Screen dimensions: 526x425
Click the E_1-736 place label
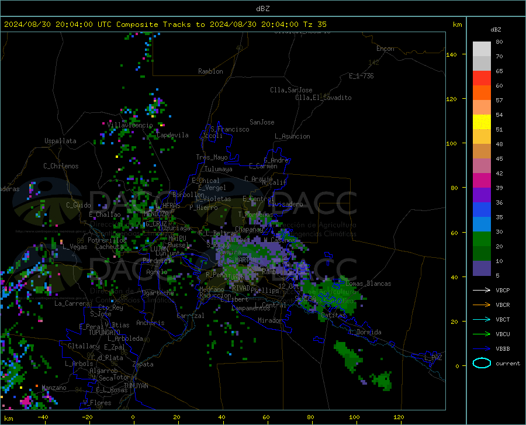pyautogui.click(x=361, y=76)
